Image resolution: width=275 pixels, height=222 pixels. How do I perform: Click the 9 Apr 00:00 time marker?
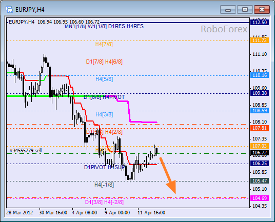(x=117, y=213)
